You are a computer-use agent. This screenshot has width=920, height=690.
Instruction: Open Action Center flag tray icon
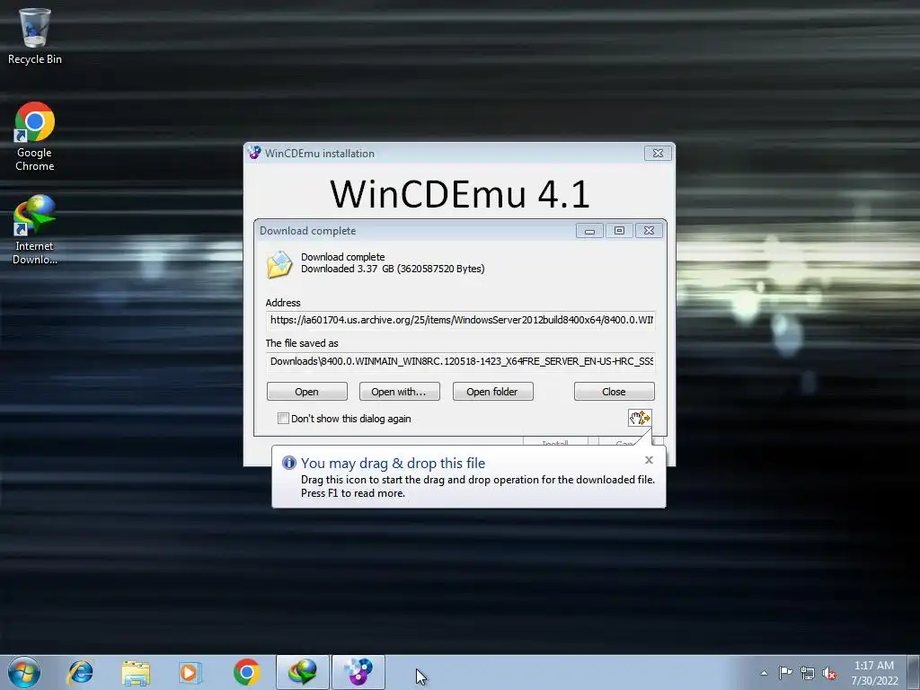click(785, 672)
